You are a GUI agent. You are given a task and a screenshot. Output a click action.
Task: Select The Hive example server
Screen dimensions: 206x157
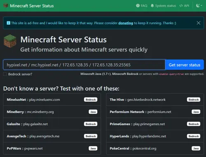coord(155,99)
